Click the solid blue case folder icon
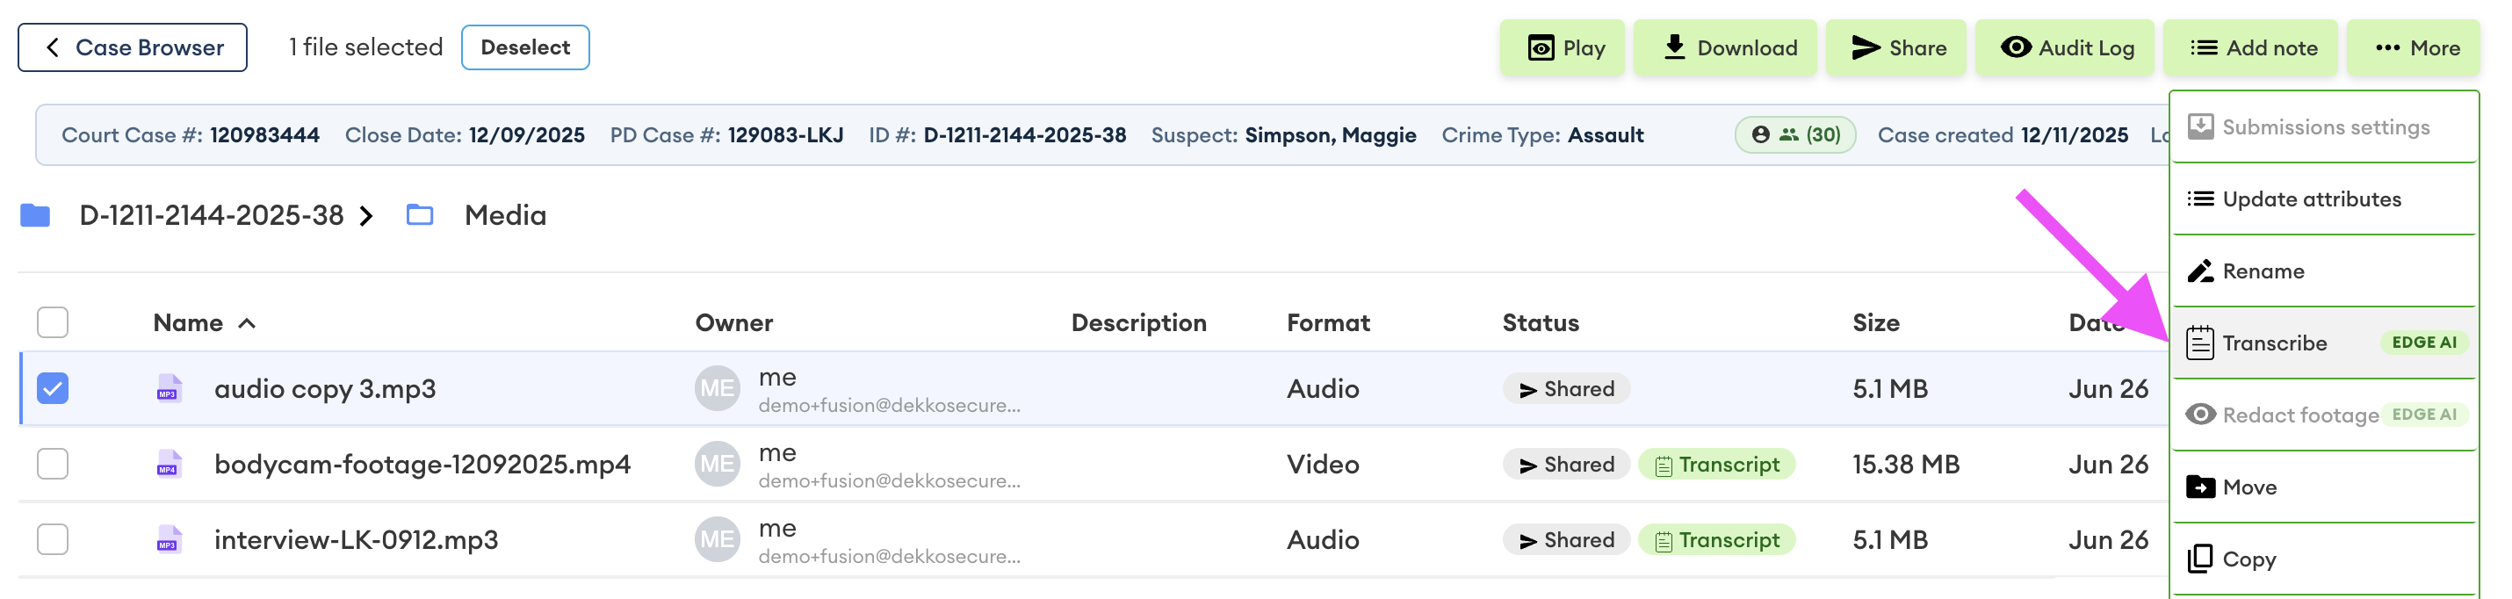The image size is (2512, 599). [x=35, y=215]
